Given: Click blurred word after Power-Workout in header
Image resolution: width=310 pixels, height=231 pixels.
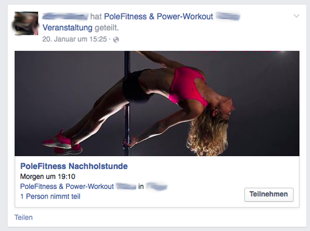Looking at the screenshot, I should tap(228, 16).
